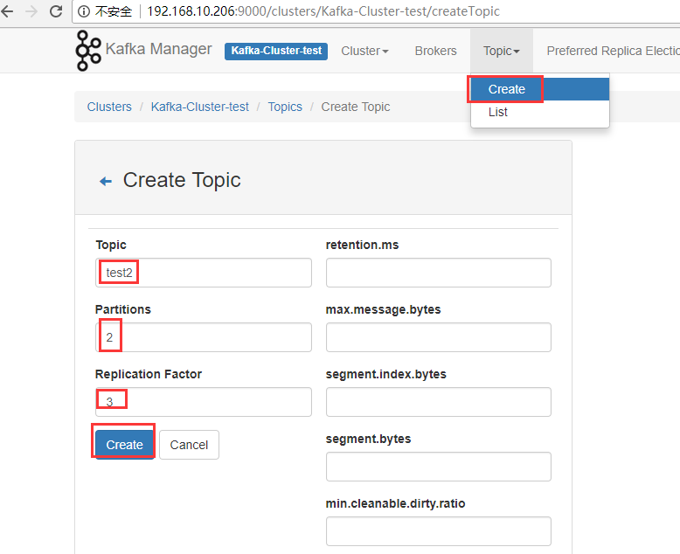Click the site info icon in address bar

click(83, 11)
